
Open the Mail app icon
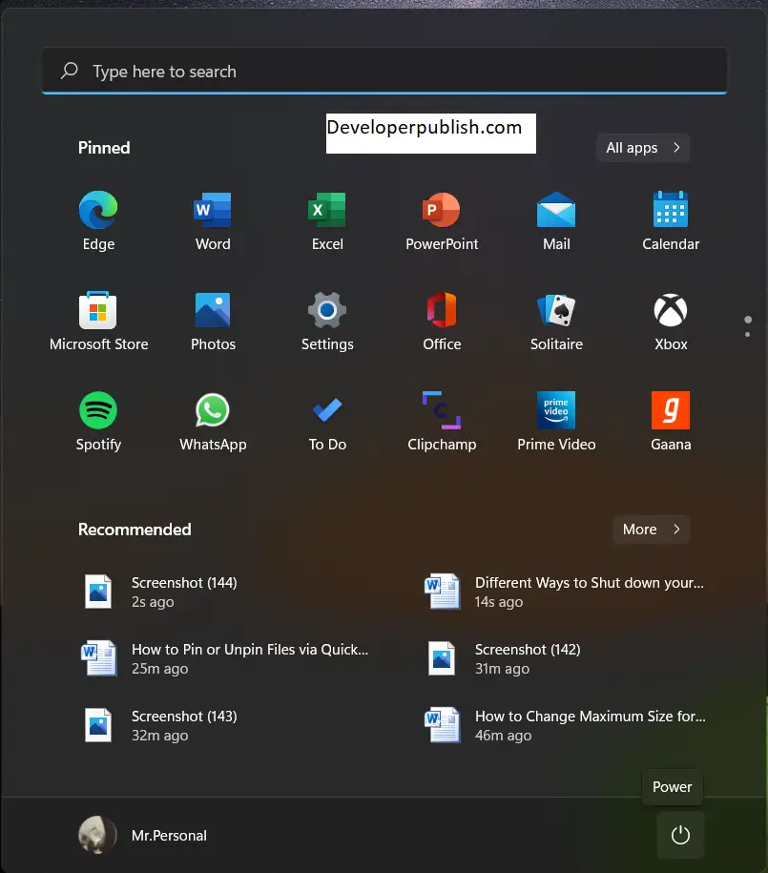click(x=556, y=221)
